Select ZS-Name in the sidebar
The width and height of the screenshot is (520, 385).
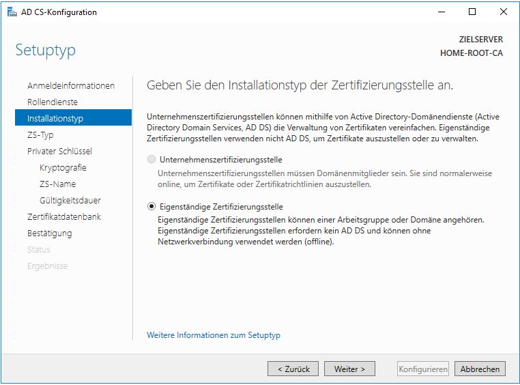57,184
